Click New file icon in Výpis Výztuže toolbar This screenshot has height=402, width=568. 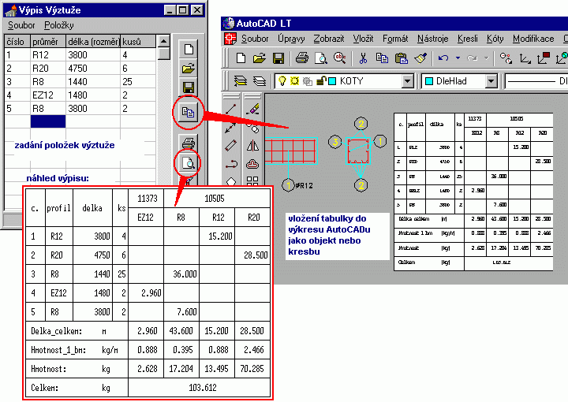tap(189, 49)
